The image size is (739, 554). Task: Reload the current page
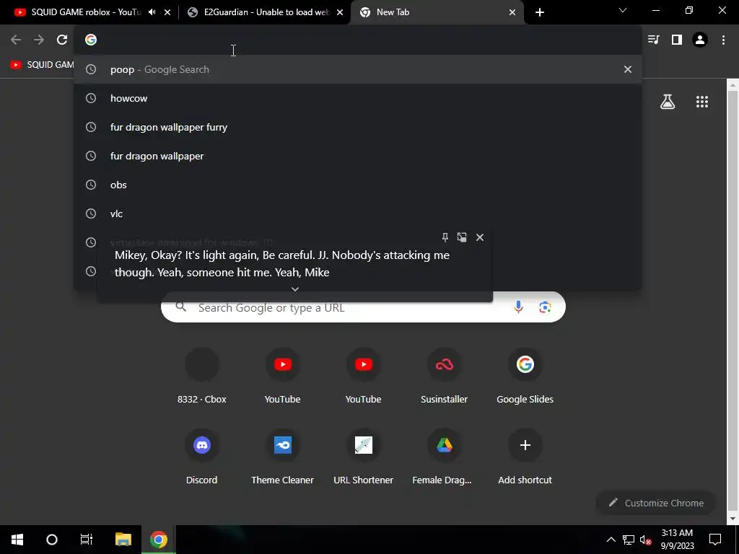[x=62, y=40]
